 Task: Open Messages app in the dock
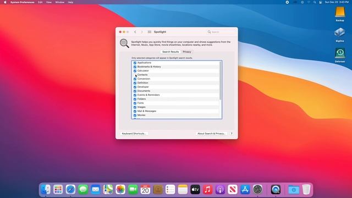(x=83, y=190)
